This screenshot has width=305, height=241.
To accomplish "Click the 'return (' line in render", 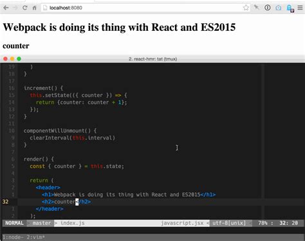I will click(x=42, y=181).
